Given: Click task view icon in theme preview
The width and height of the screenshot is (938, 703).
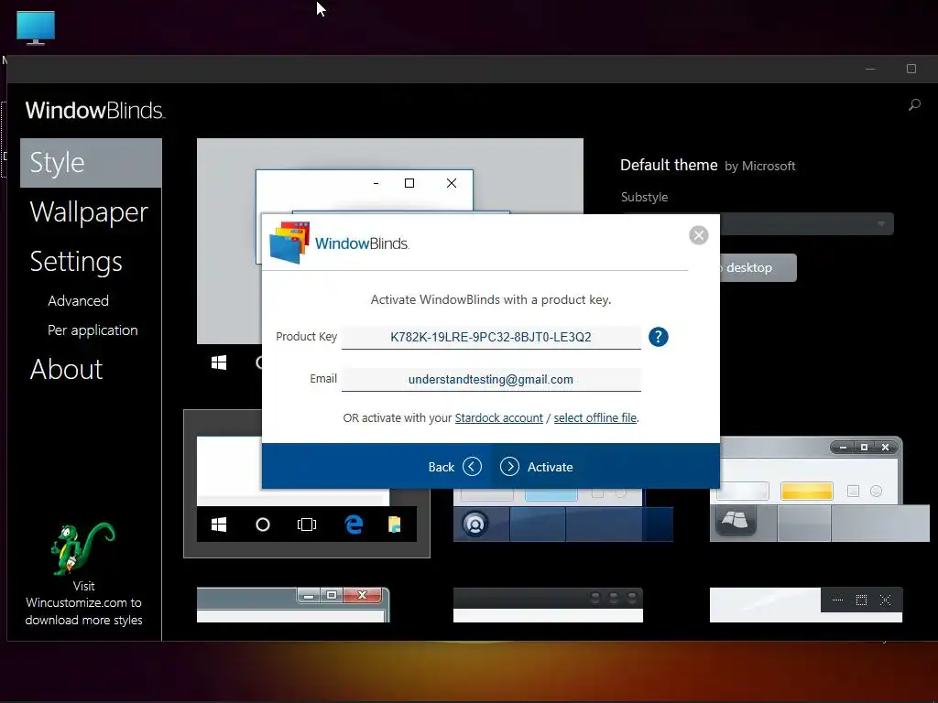Looking at the screenshot, I should click(306, 525).
